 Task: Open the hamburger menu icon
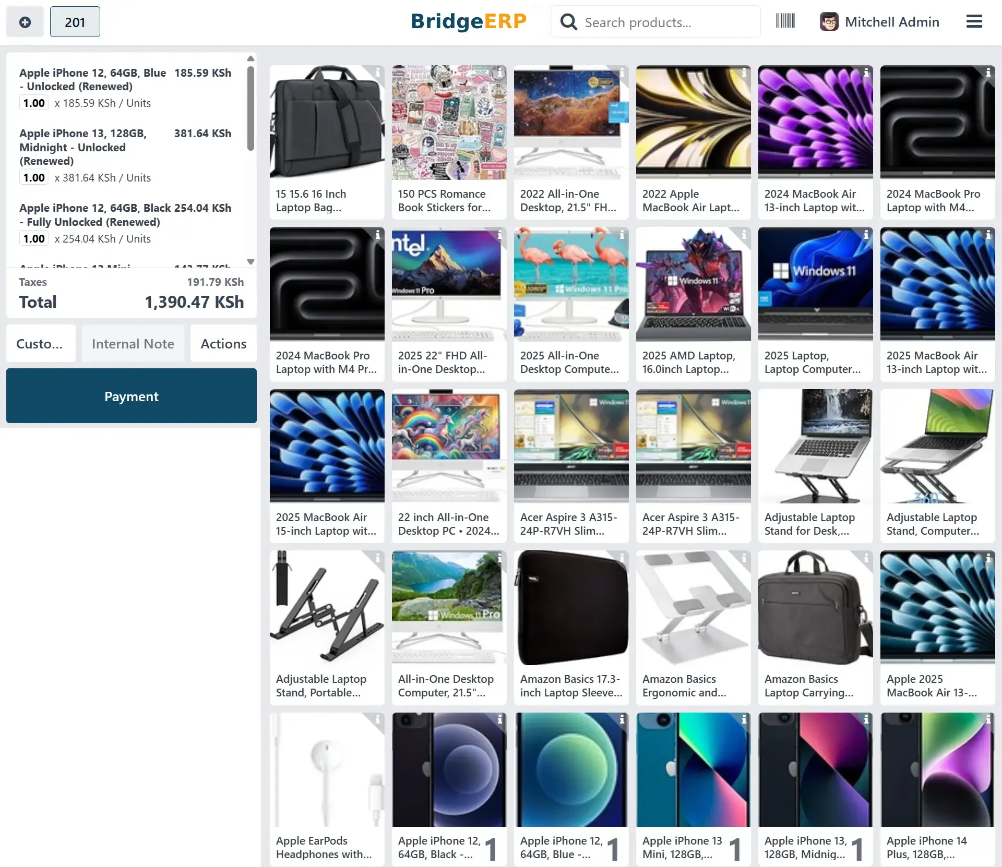[x=974, y=21]
